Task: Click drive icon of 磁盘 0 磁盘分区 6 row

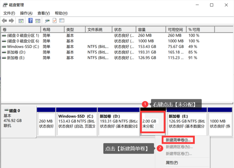Action: tap(4, 41)
